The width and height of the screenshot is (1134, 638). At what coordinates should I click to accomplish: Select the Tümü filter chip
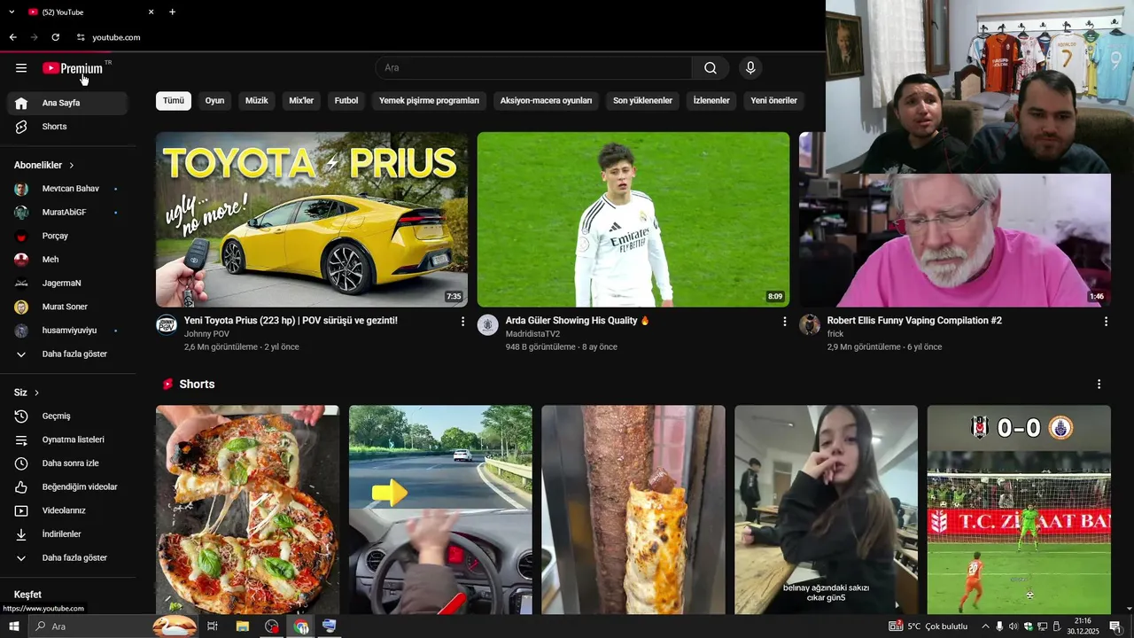174,101
